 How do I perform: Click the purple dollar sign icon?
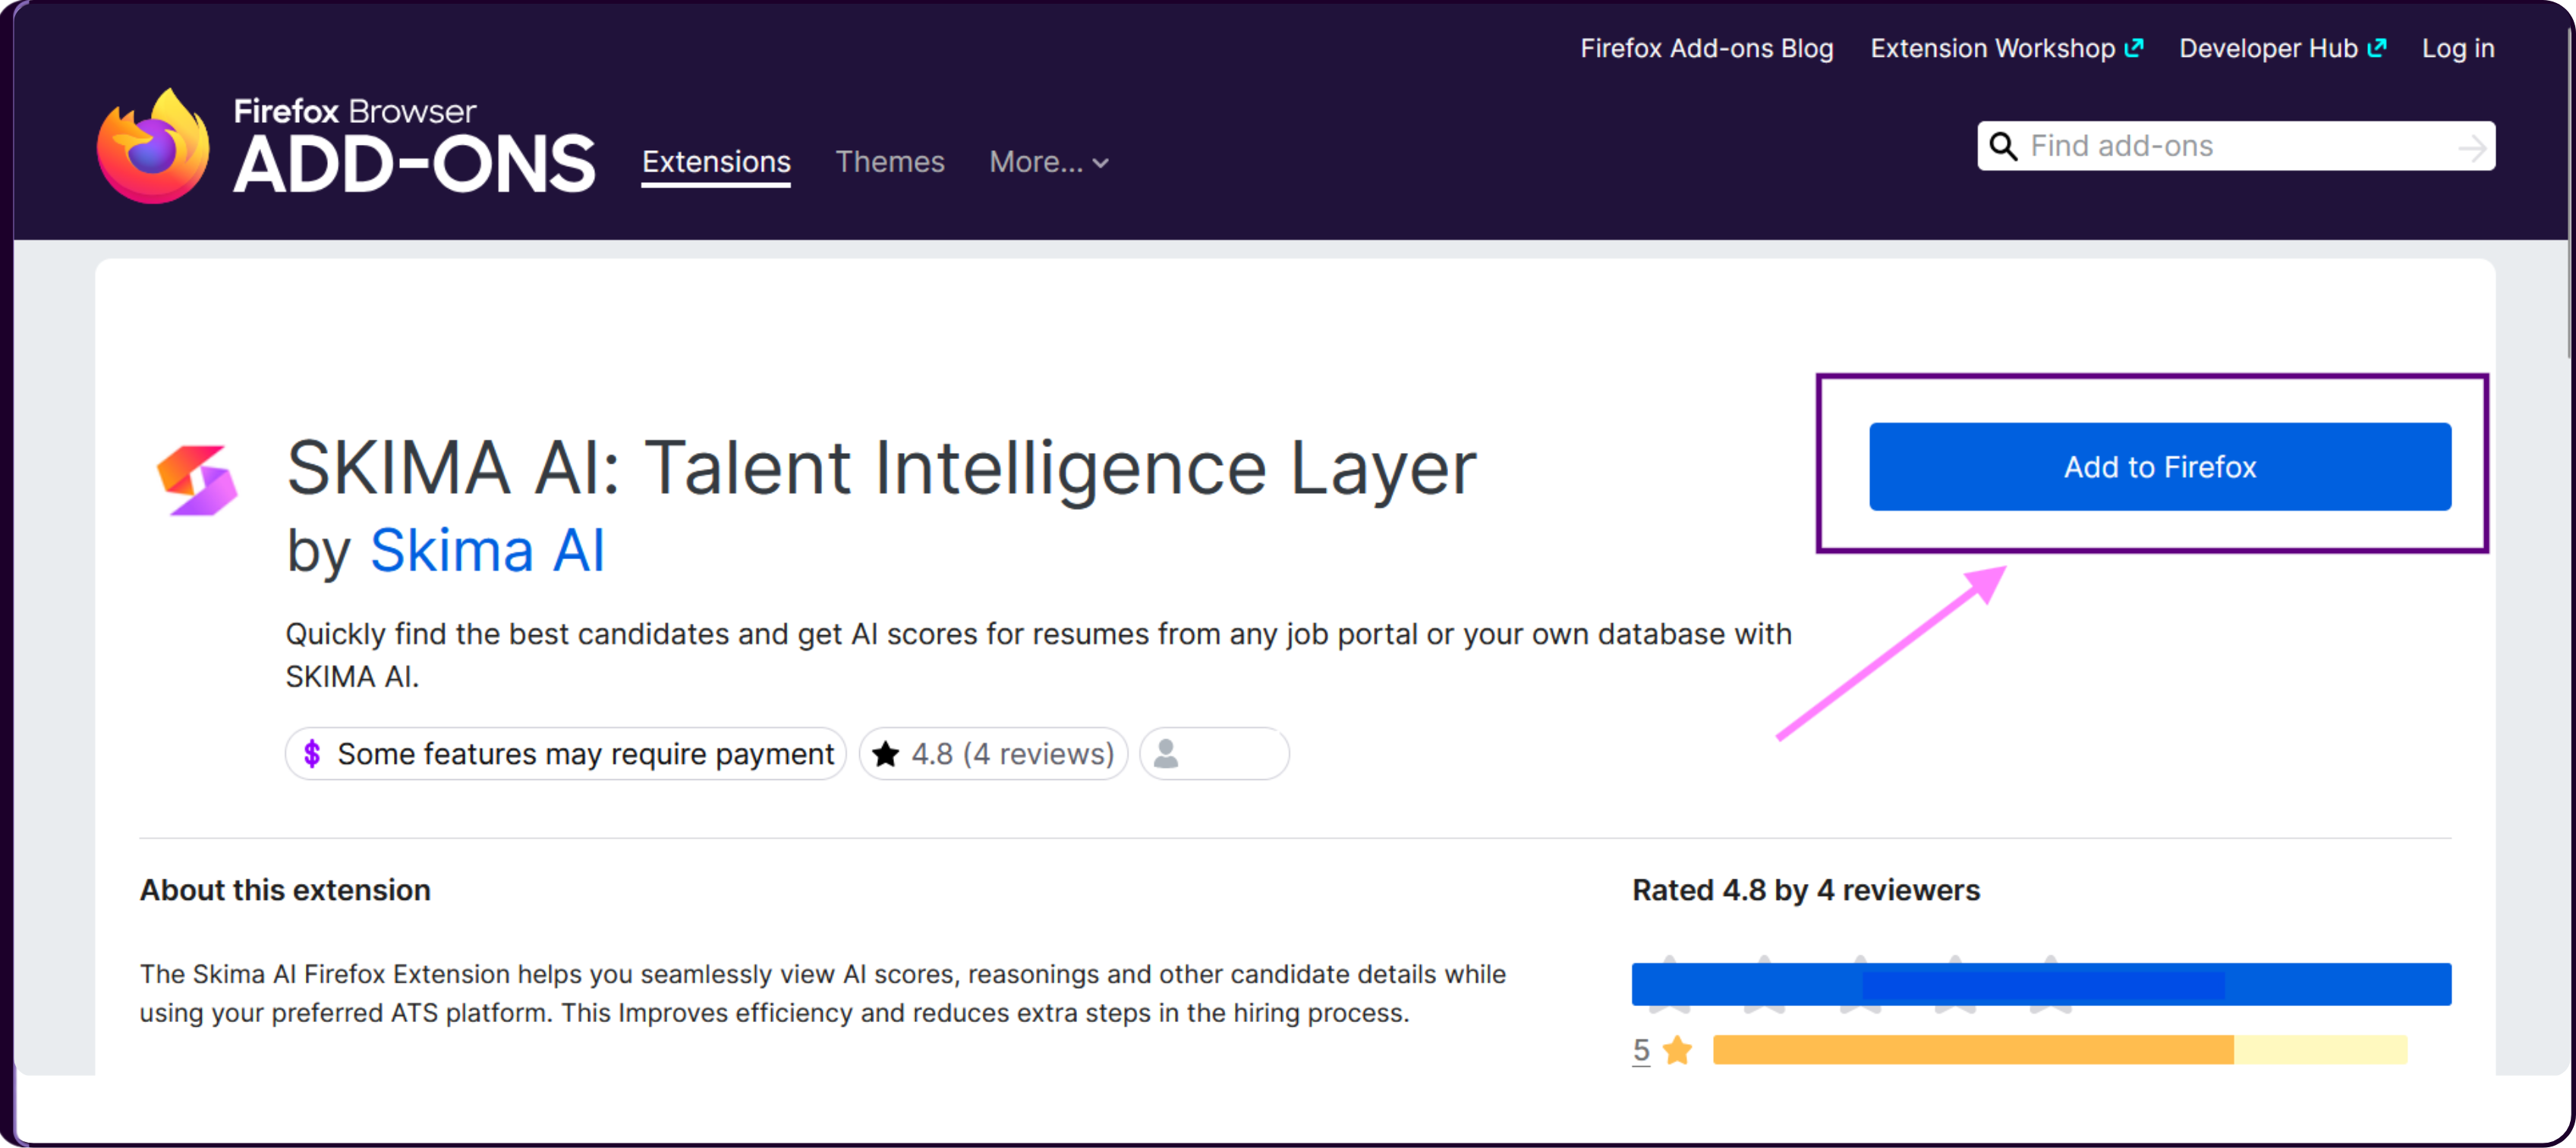pyautogui.click(x=312, y=754)
